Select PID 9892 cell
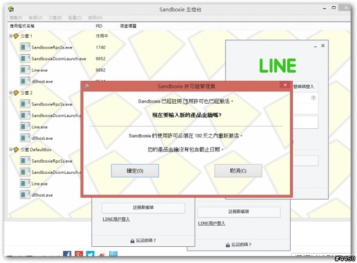This screenshot has height=263, width=357. [100, 70]
